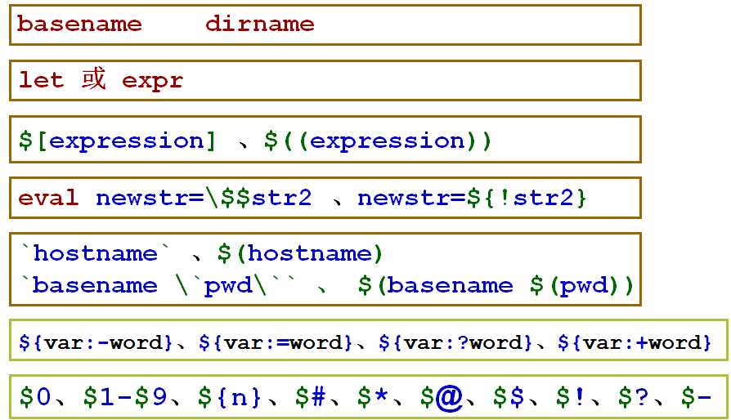Viewport: 731px width, 420px height.
Task: Click the text "$((expression))"
Action: point(378,141)
